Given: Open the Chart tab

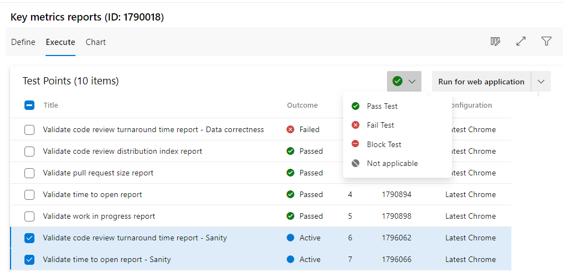Looking at the screenshot, I should coord(95,42).
